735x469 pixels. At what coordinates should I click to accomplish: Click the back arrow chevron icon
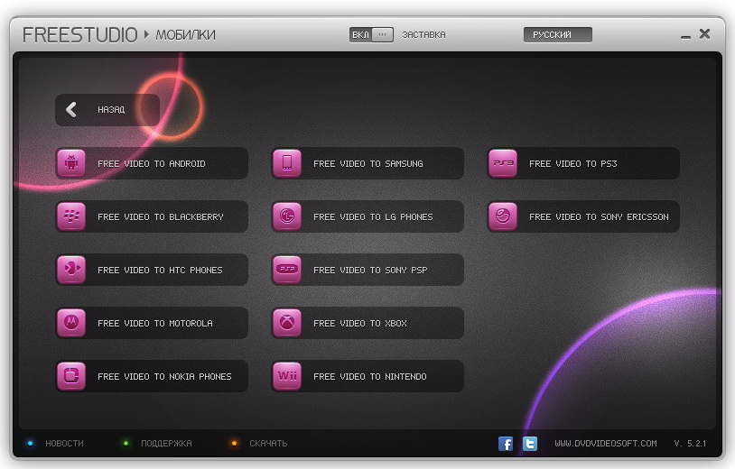[71, 109]
